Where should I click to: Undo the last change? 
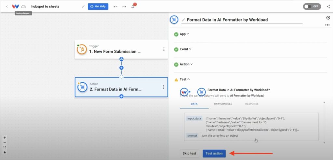point(115,6)
